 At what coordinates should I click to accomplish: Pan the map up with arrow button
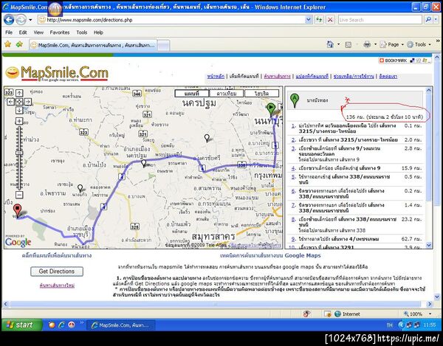(x=19, y=93)
